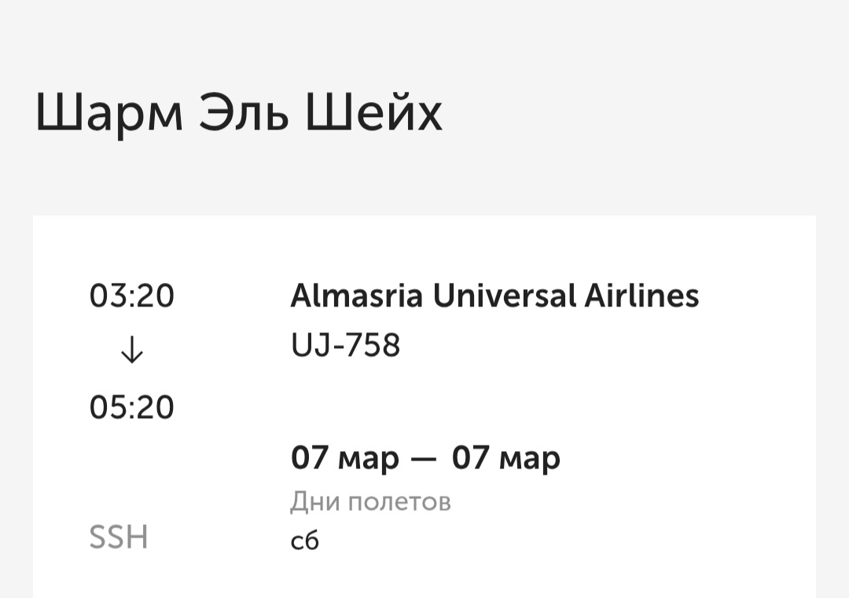849x598 pixels.
Task: Tap the second 07 мар end date
Action: 505,457
